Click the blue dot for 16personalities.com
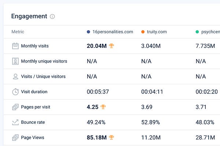The height and width of the screenshot is (146, 220). pyautogui.click(x=88, y=32)
